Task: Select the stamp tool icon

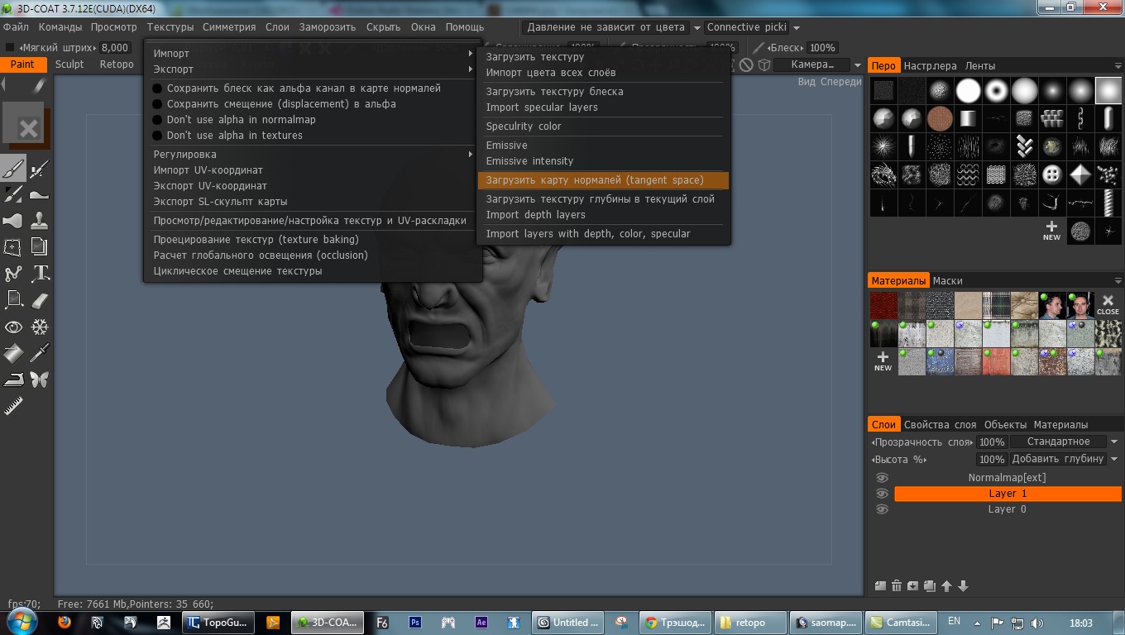Action: tap(40, 222)
